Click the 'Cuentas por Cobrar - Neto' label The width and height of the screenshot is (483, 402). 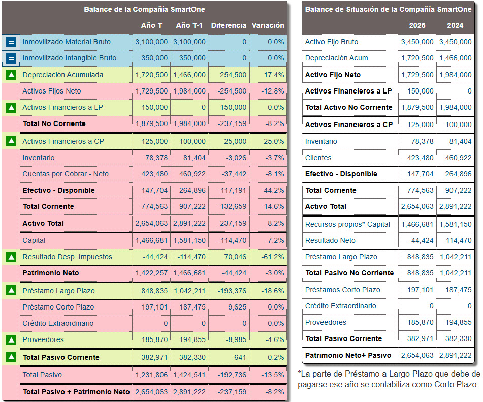(66, 174)
